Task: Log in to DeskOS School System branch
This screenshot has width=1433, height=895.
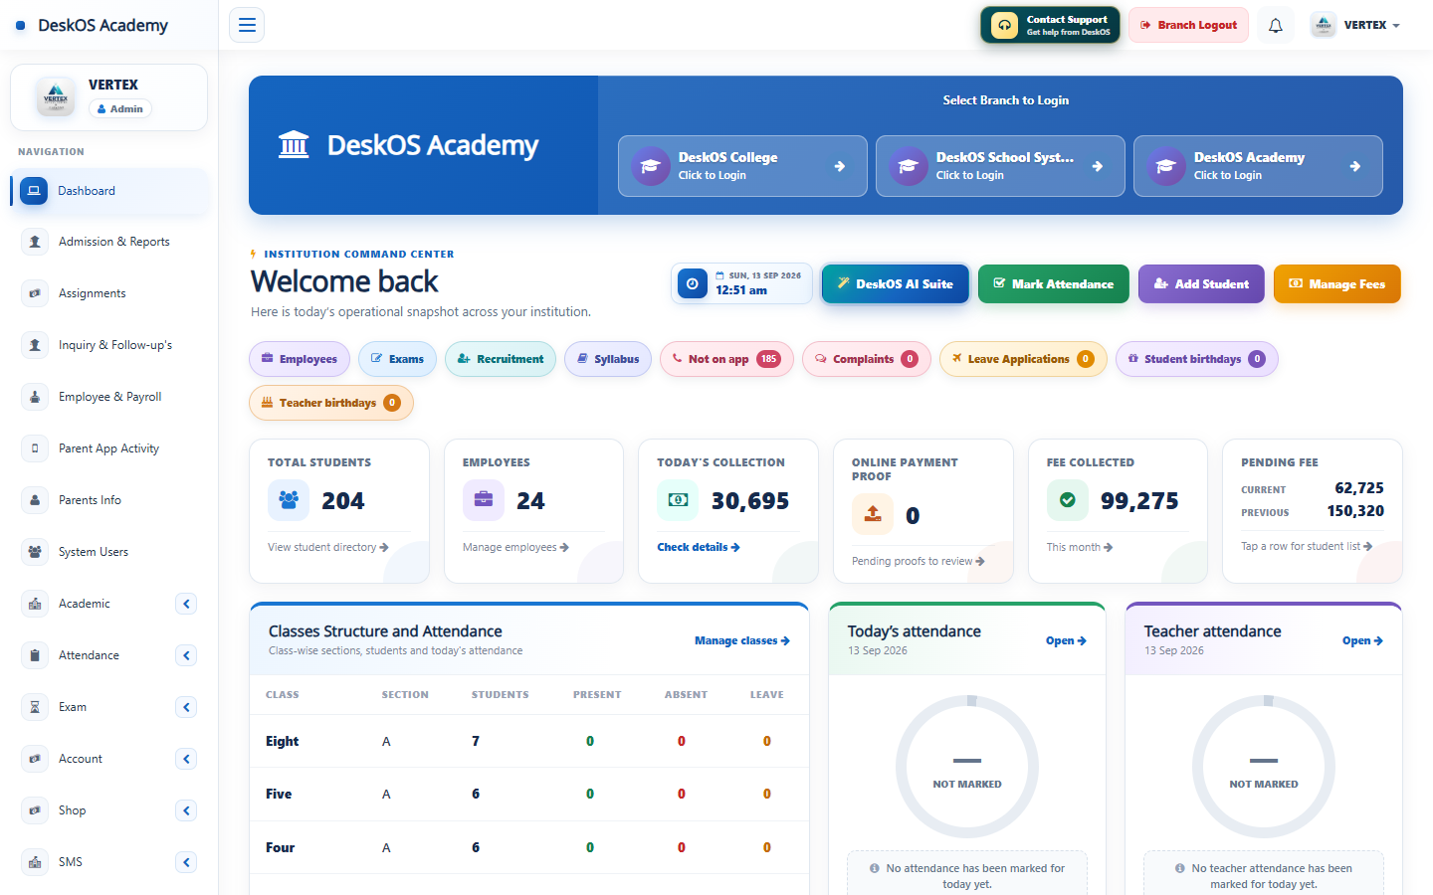Action: pos(1000,166)
